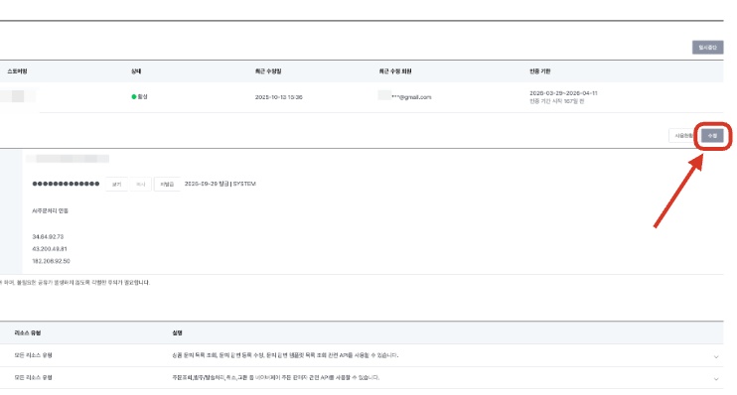
Task: Click the 스토어명 column header
Action: coord(17,71)
